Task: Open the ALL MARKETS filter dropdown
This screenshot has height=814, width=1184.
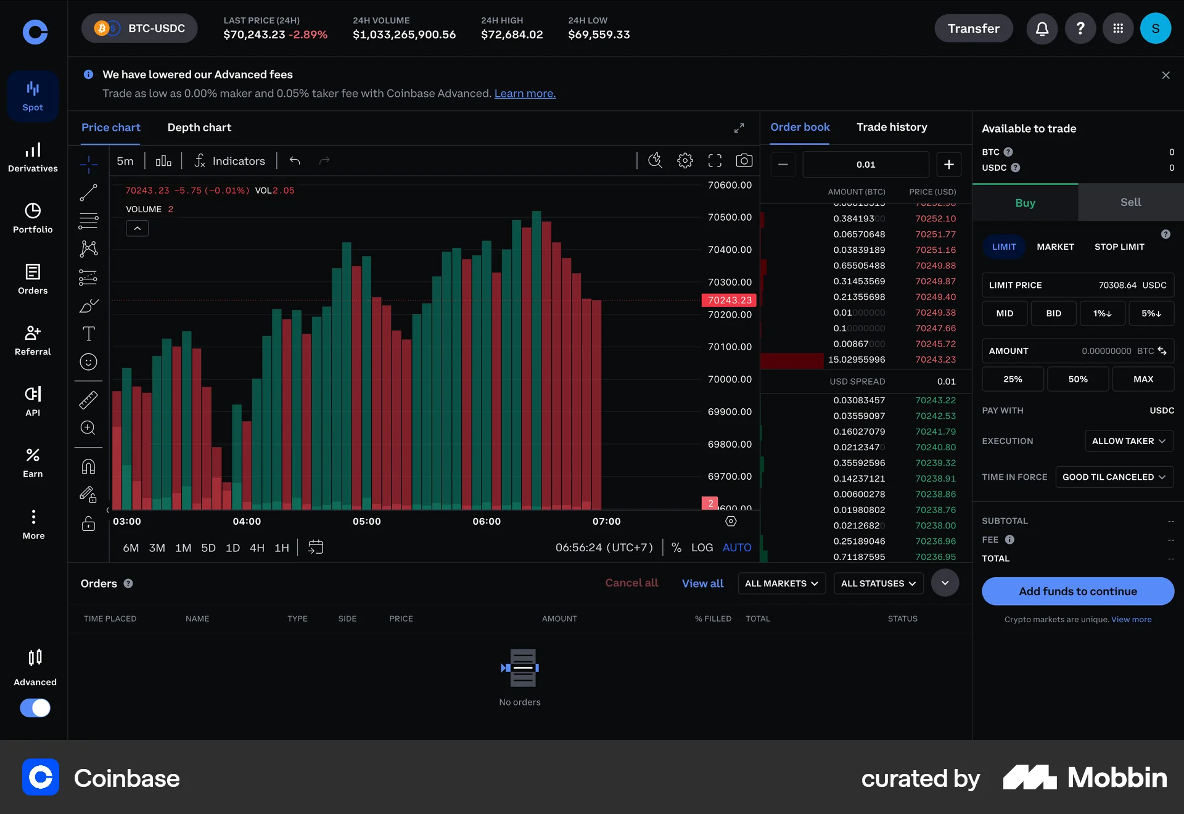Action: (x=781, y=583)
